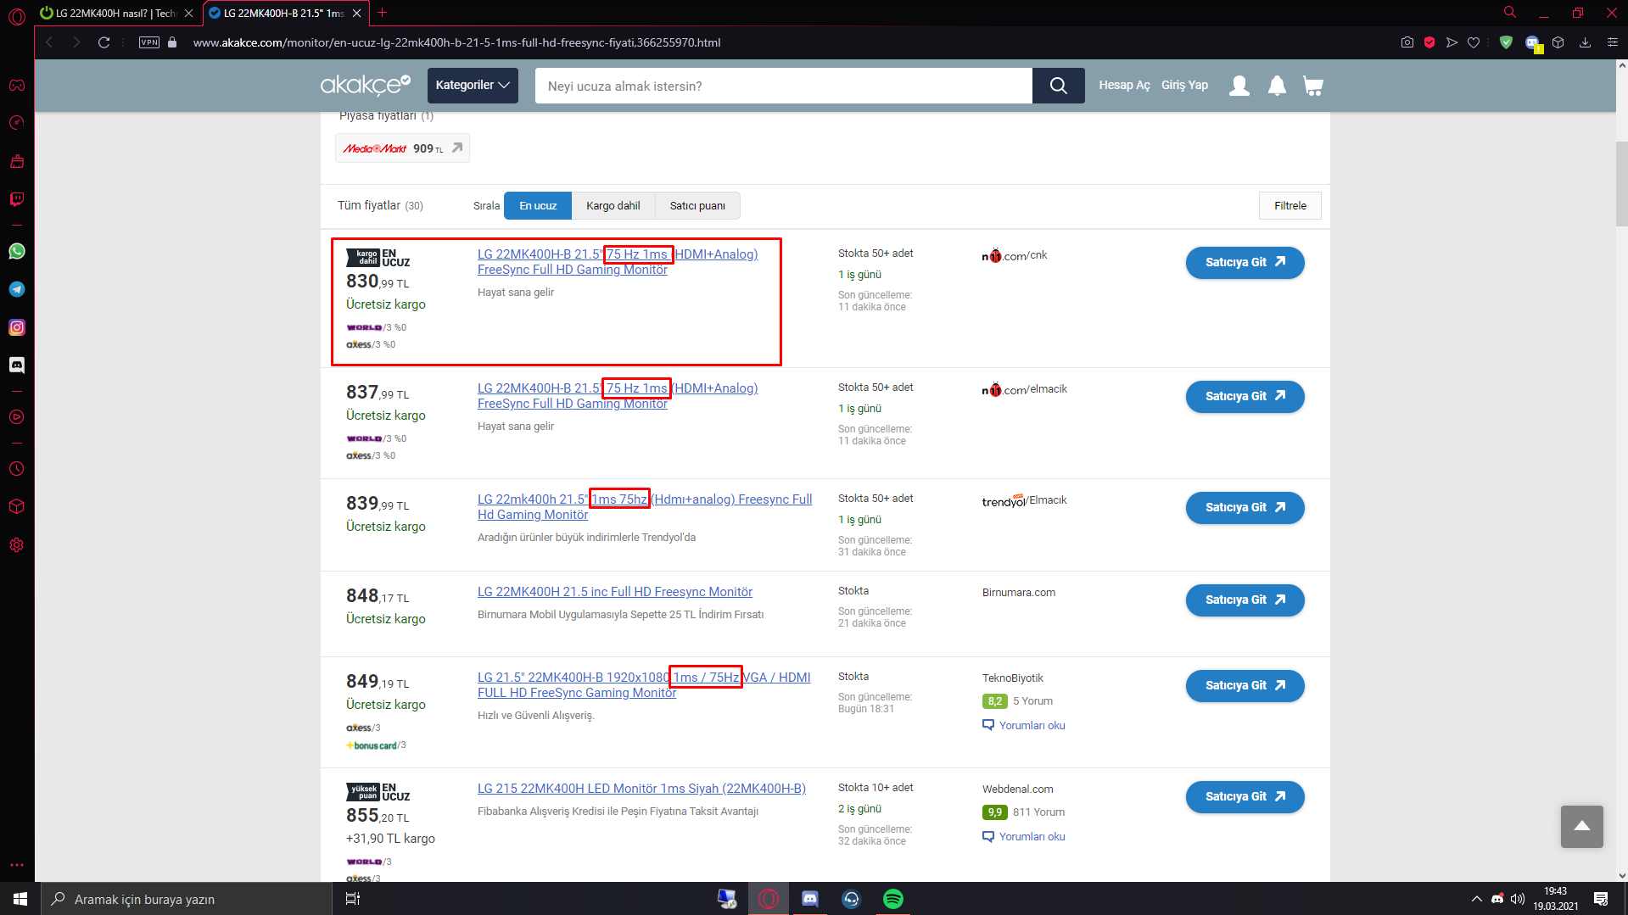Reload the current page
This screenshot has height=915, width=1628.
103,42
